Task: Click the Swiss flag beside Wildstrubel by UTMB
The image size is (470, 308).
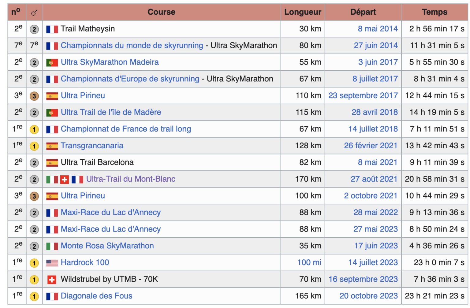Action: click(52, 280)
